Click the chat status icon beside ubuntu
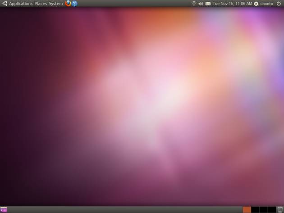 (257, 4)
